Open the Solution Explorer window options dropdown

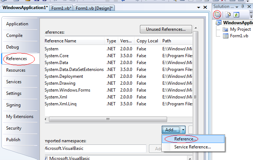(237, 7)
